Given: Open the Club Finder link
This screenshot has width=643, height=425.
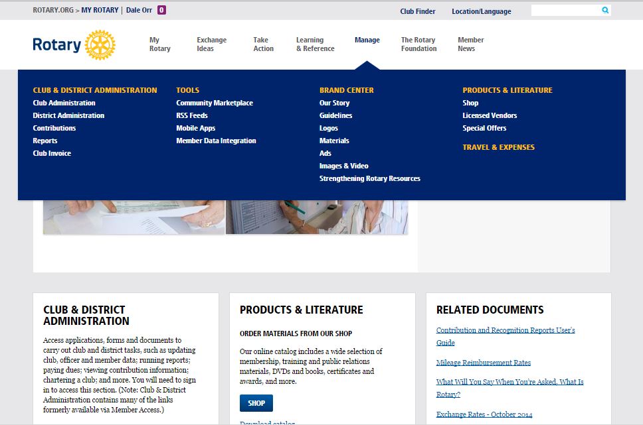Looking at the screenshot, I should coord(417,11).
